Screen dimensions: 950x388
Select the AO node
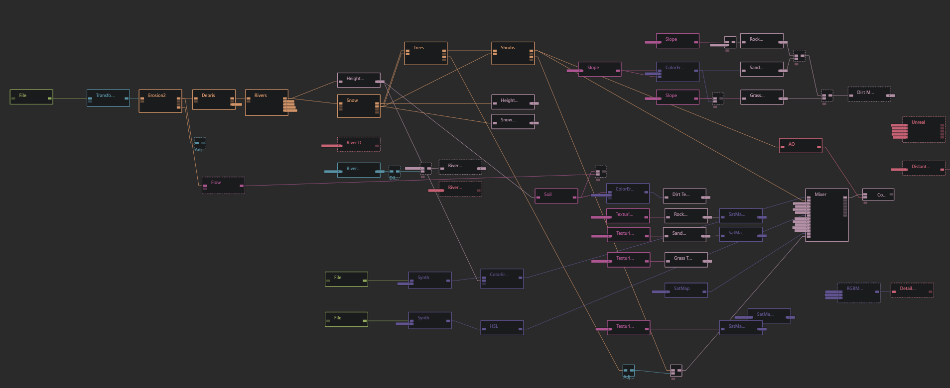click(x=800, y=146)
